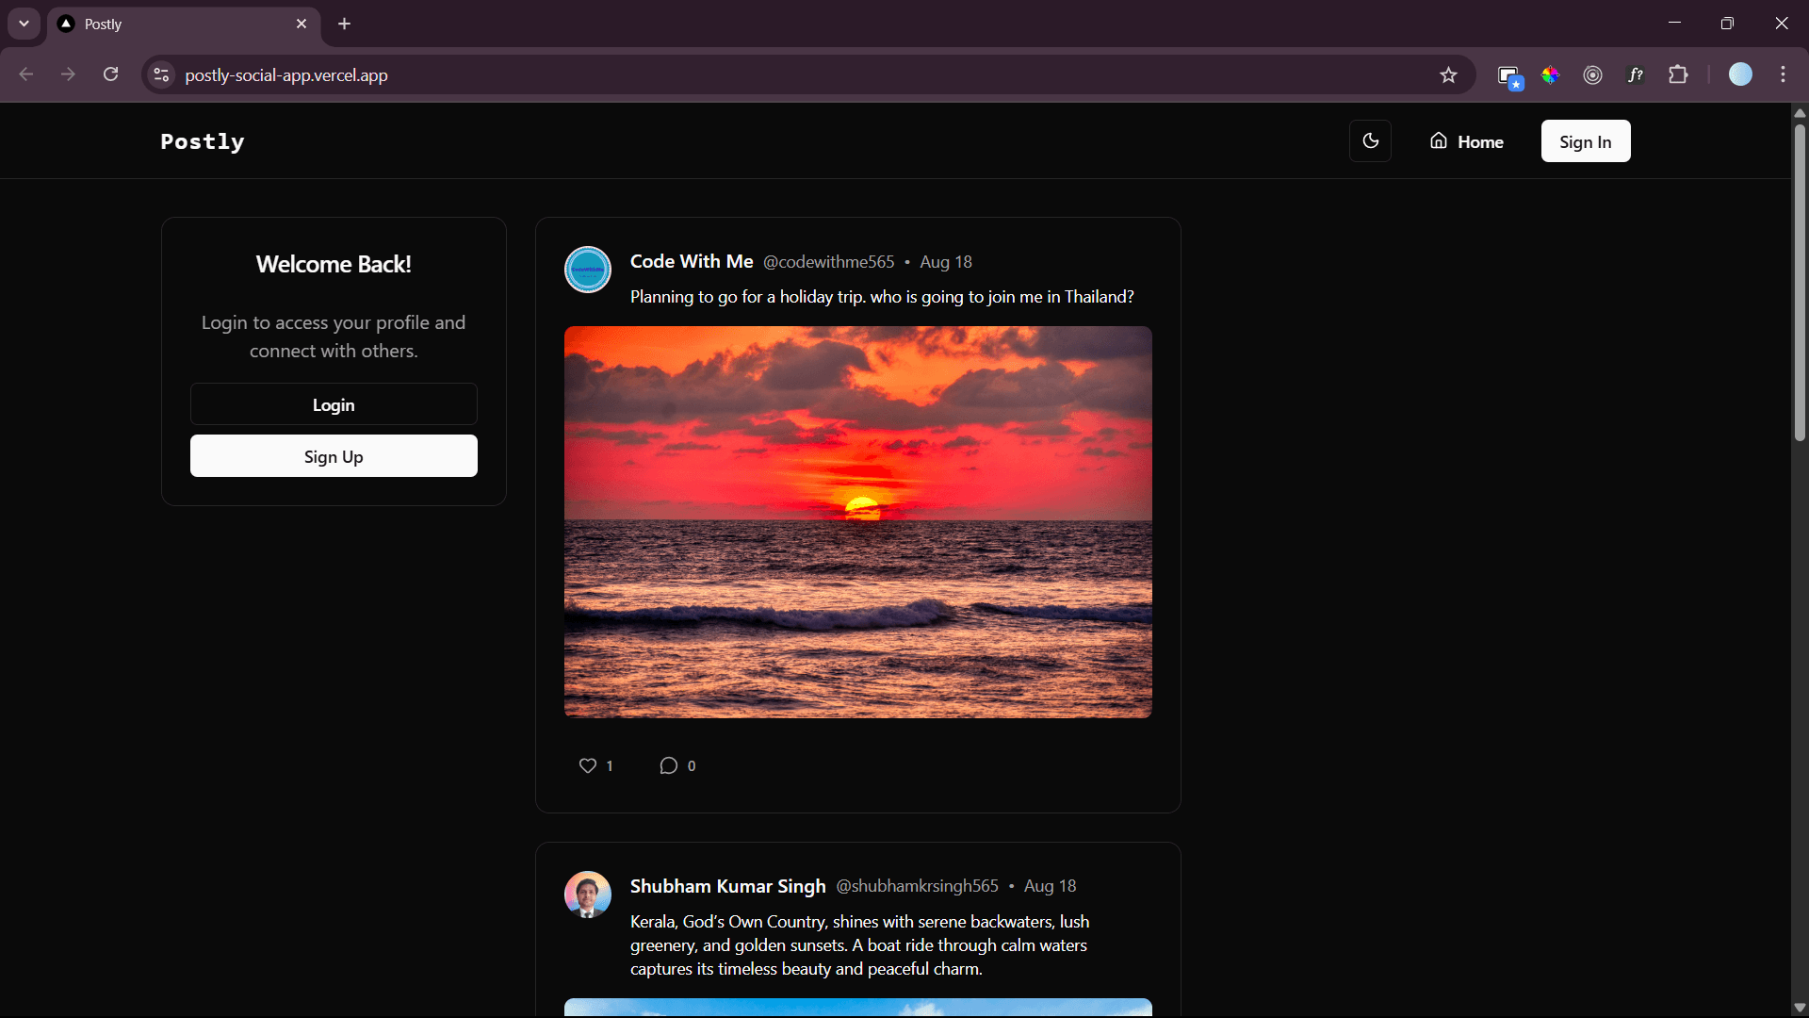Select Home in the navigation bar
Image resolution: width=1809 pixels, height=1018 pixels.
(1479, 141)
